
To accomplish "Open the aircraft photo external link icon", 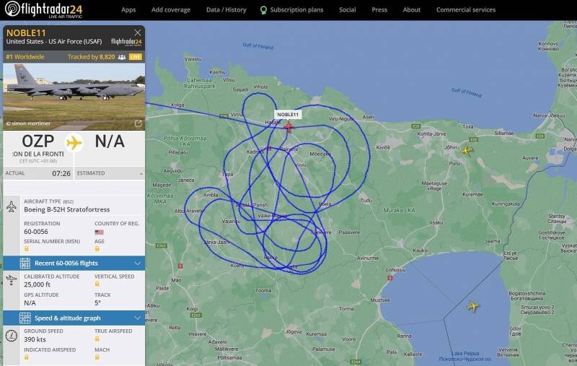I will pyautogui.click(x=138, y=123).
